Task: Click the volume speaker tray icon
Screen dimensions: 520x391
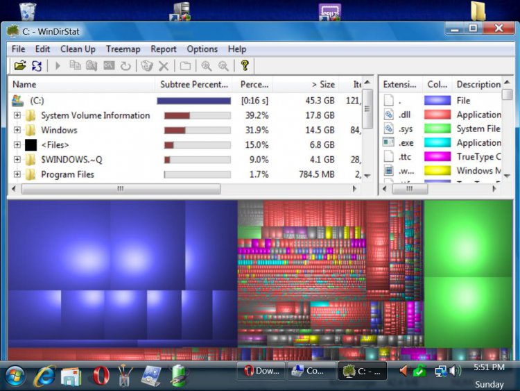Action: (x=455, y=370)
